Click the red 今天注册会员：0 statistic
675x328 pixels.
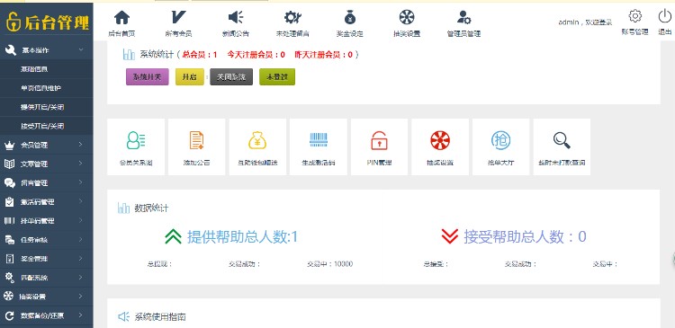(256, 55)
